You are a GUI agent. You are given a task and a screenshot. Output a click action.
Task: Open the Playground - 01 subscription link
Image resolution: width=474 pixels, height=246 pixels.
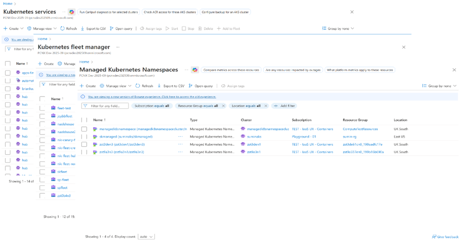click(304, 137)
